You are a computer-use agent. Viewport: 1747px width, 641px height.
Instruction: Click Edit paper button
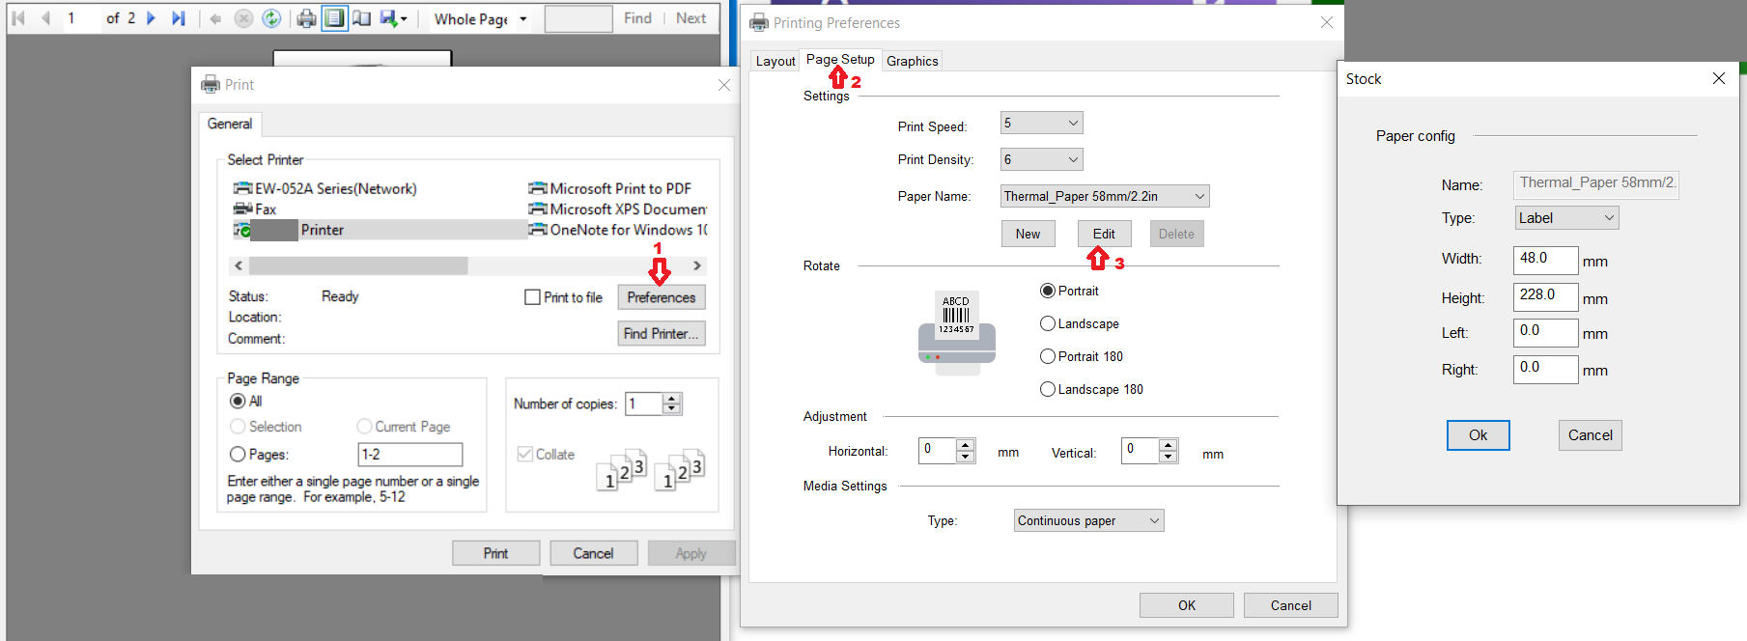pos(1104,234)
